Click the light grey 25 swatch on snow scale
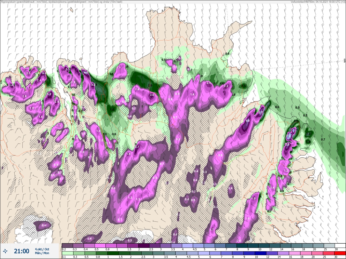346x259 pixels. click(329, 245)
